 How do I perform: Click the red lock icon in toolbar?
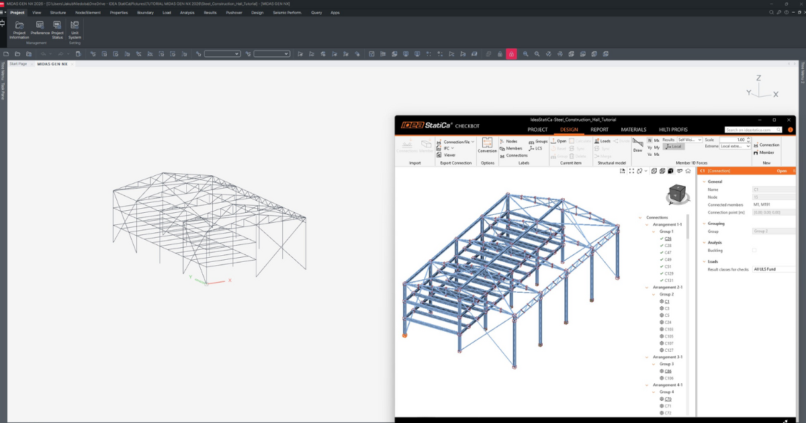pyautogui.click(x=511, y=54)
